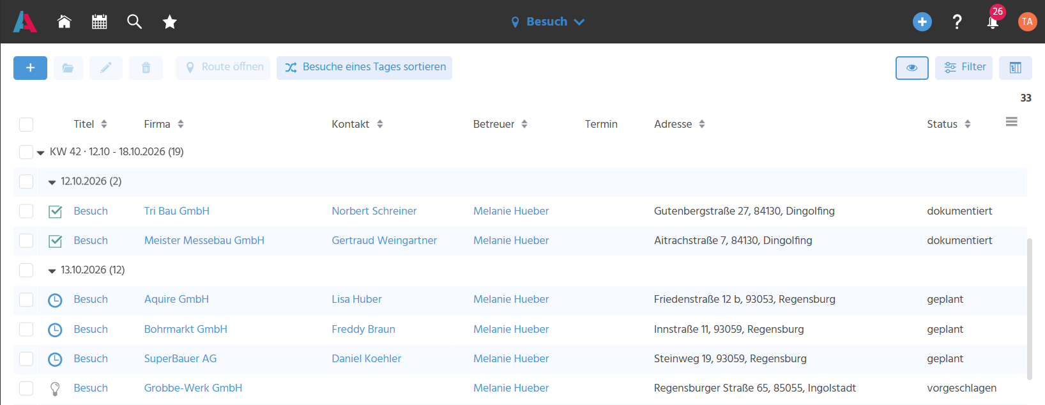Click clock status icon for Aquire GmbH
Viewport: 1045px width, 405px height.
point(56,300)
